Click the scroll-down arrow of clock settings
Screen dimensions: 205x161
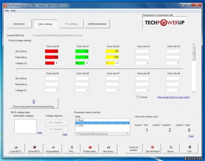tap(194, 92)
